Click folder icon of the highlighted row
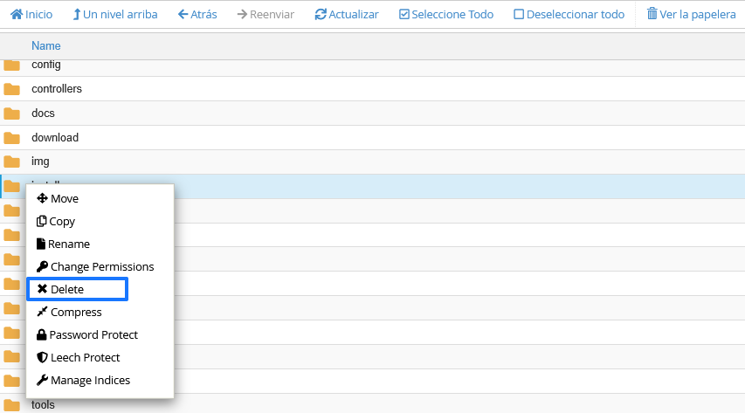This screenshot has height=413, width=745. click(12, 186)
